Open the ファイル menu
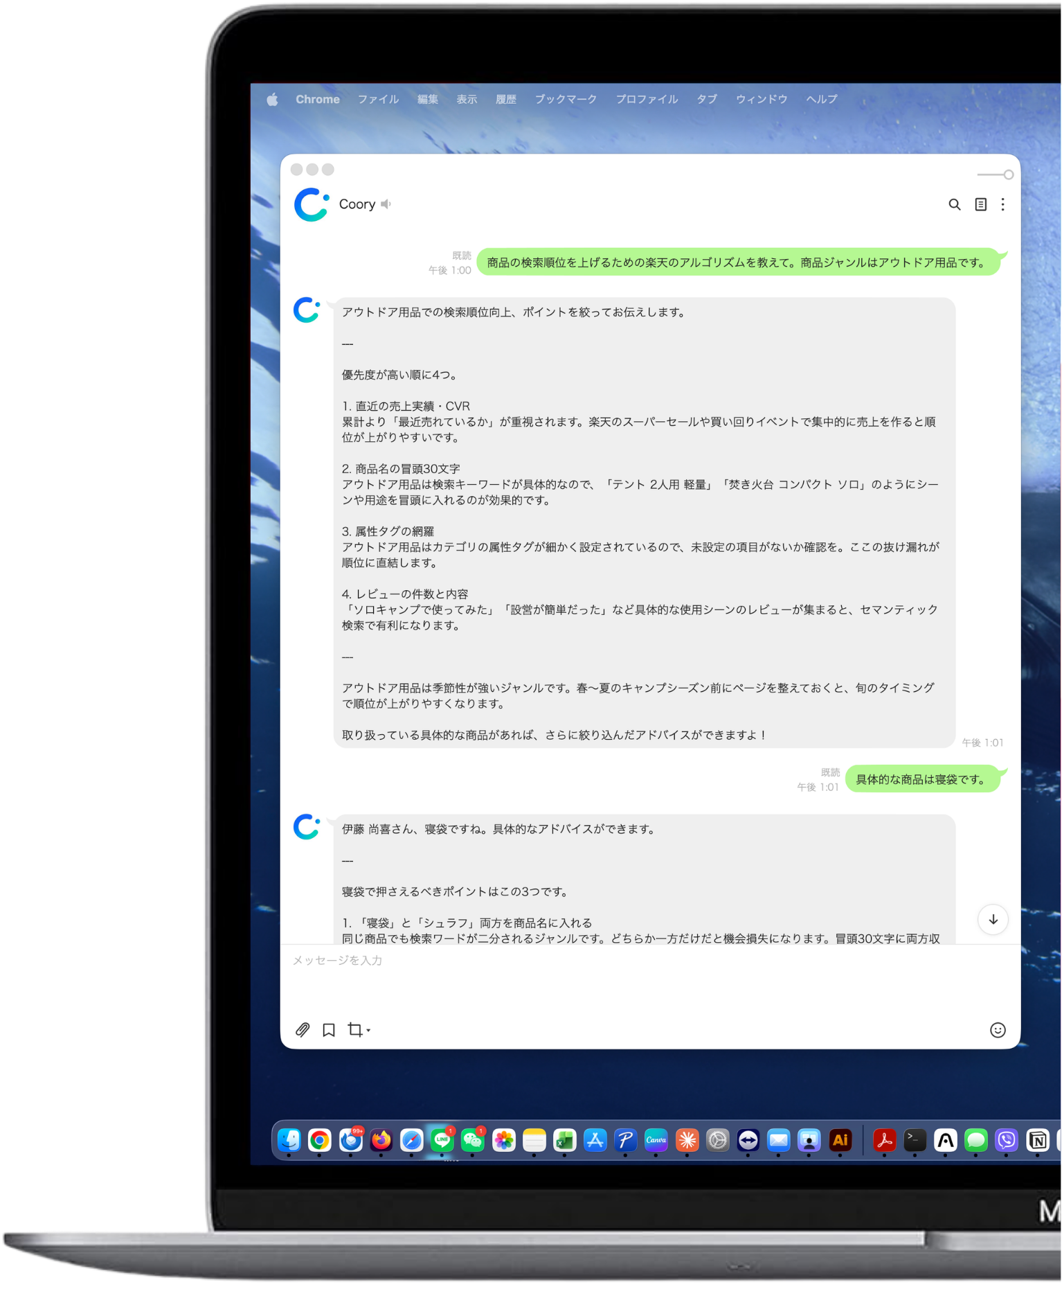This screenshot has width=1062, height=1307. (x=378, y=99)
